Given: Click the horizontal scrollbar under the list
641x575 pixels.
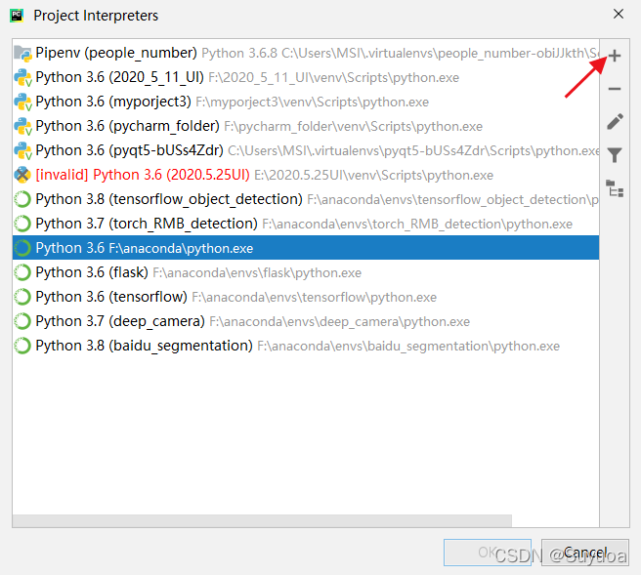Looking at the screenshot, I should click(x=262, y=521).
